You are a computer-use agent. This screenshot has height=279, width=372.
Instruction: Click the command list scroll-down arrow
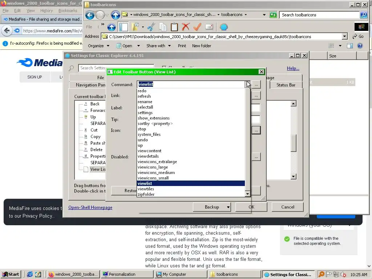247,194
